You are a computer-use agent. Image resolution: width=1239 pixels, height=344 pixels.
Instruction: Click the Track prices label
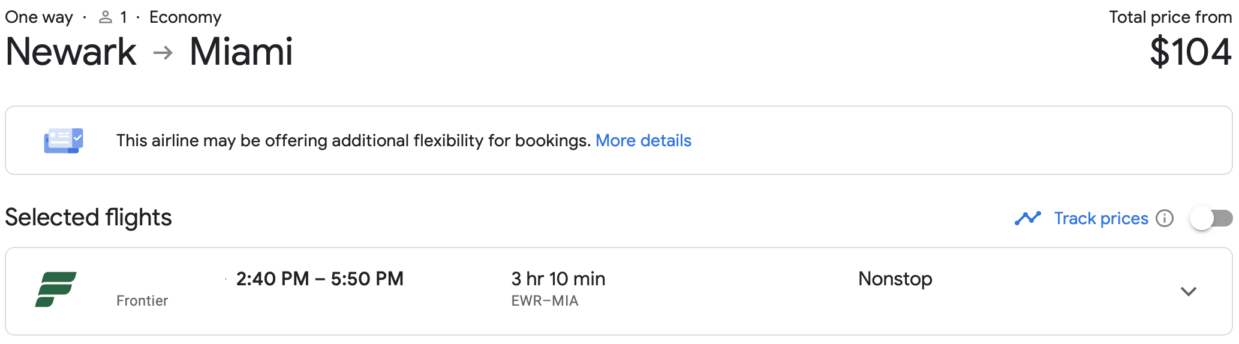(x=1101, y=218)
